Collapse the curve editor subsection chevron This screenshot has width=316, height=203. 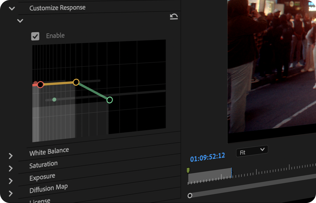[x=20, y=21]
